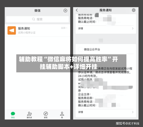Open the 通讯录 contacts icon
Image resolution: width=143 pixels, height=127 pixels.
[29, 114]
